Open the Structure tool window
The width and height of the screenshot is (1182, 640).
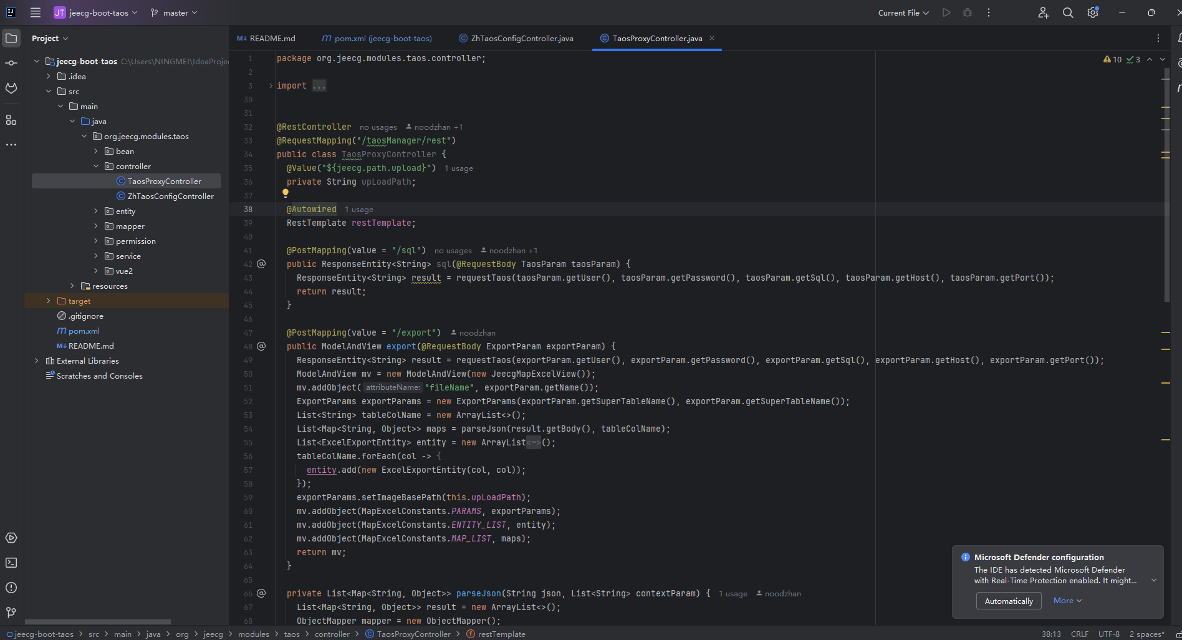click(11, 120)
